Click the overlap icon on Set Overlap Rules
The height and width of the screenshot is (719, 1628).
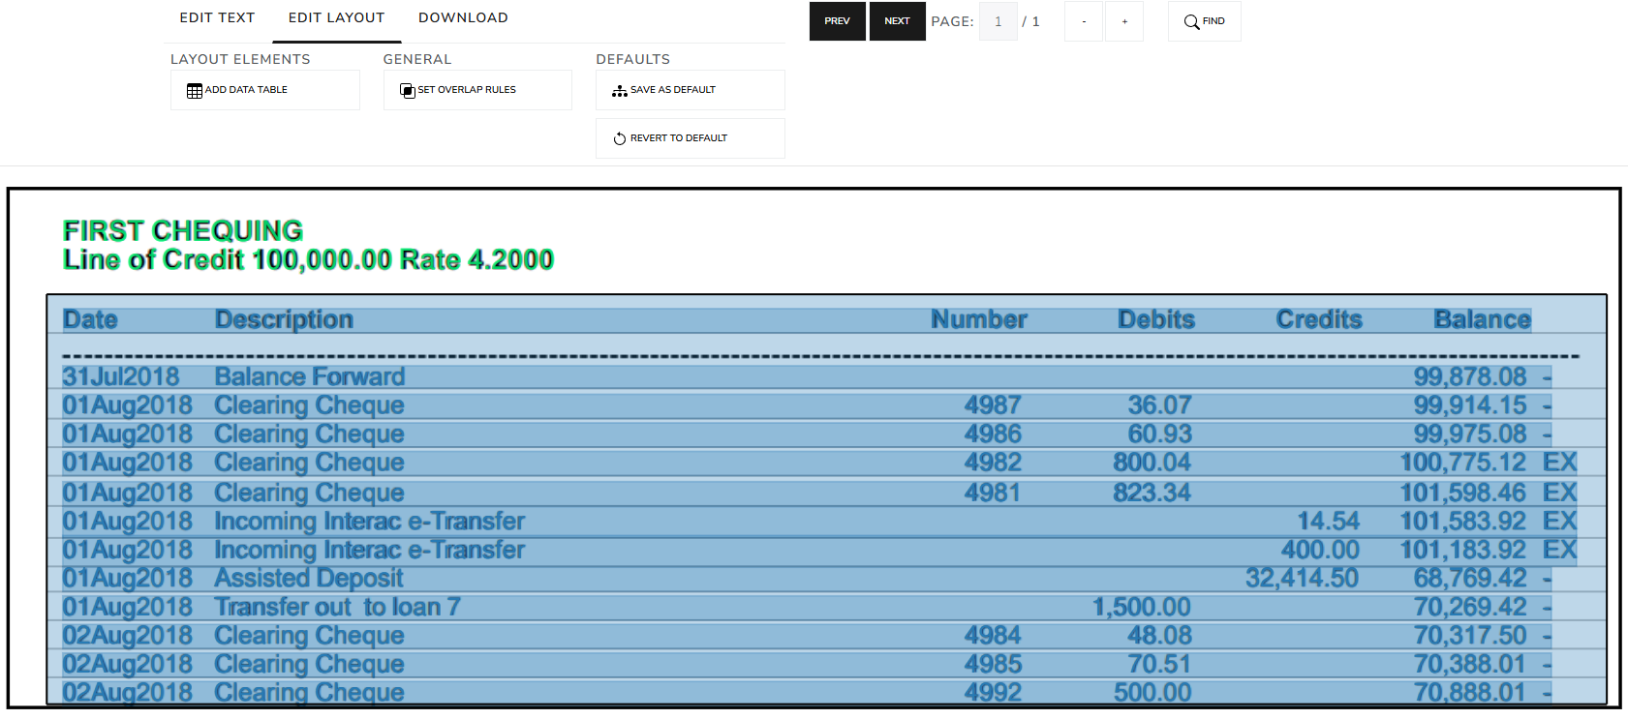click(408, 90)
